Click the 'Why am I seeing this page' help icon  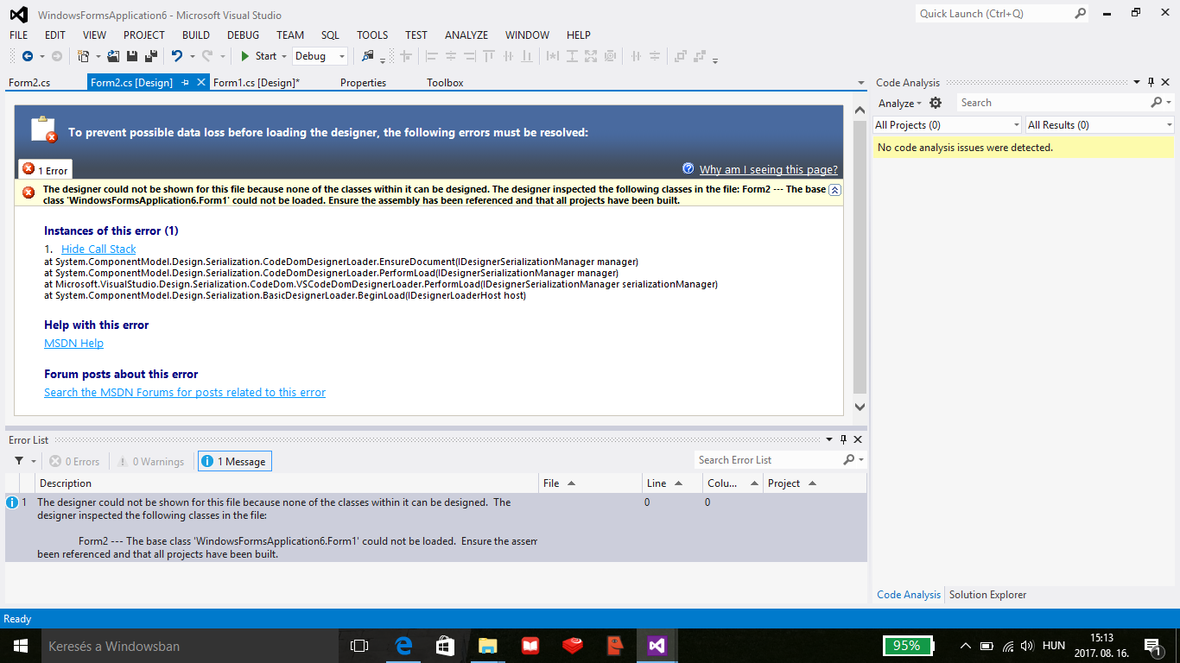click(x=688, y=169)
